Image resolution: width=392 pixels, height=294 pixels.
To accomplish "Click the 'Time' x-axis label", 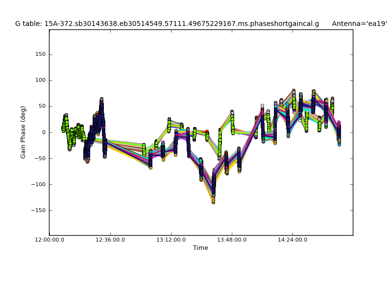I will pos(200,248).
